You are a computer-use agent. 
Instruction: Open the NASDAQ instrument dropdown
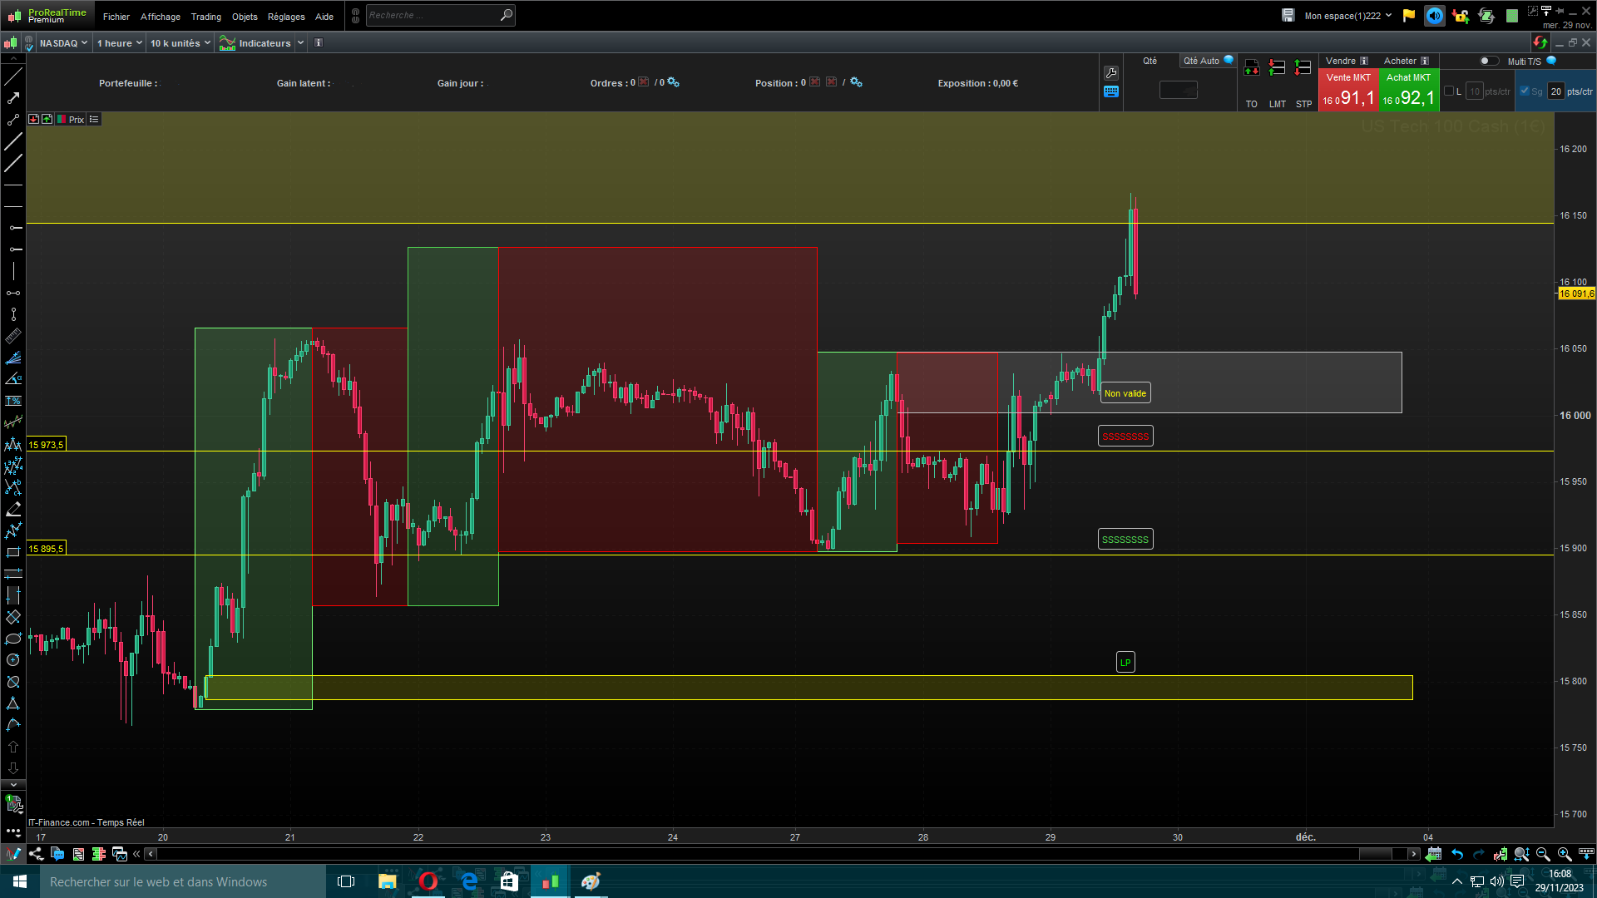click(63, 43)
